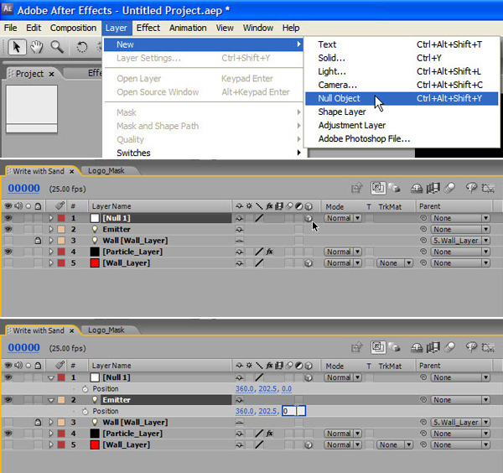Open Wall parent dropdown showing 5. Wall_Layer in the collapsed-layers timeline
Viewport: 503px width, 473px height.
pos(460,241)
